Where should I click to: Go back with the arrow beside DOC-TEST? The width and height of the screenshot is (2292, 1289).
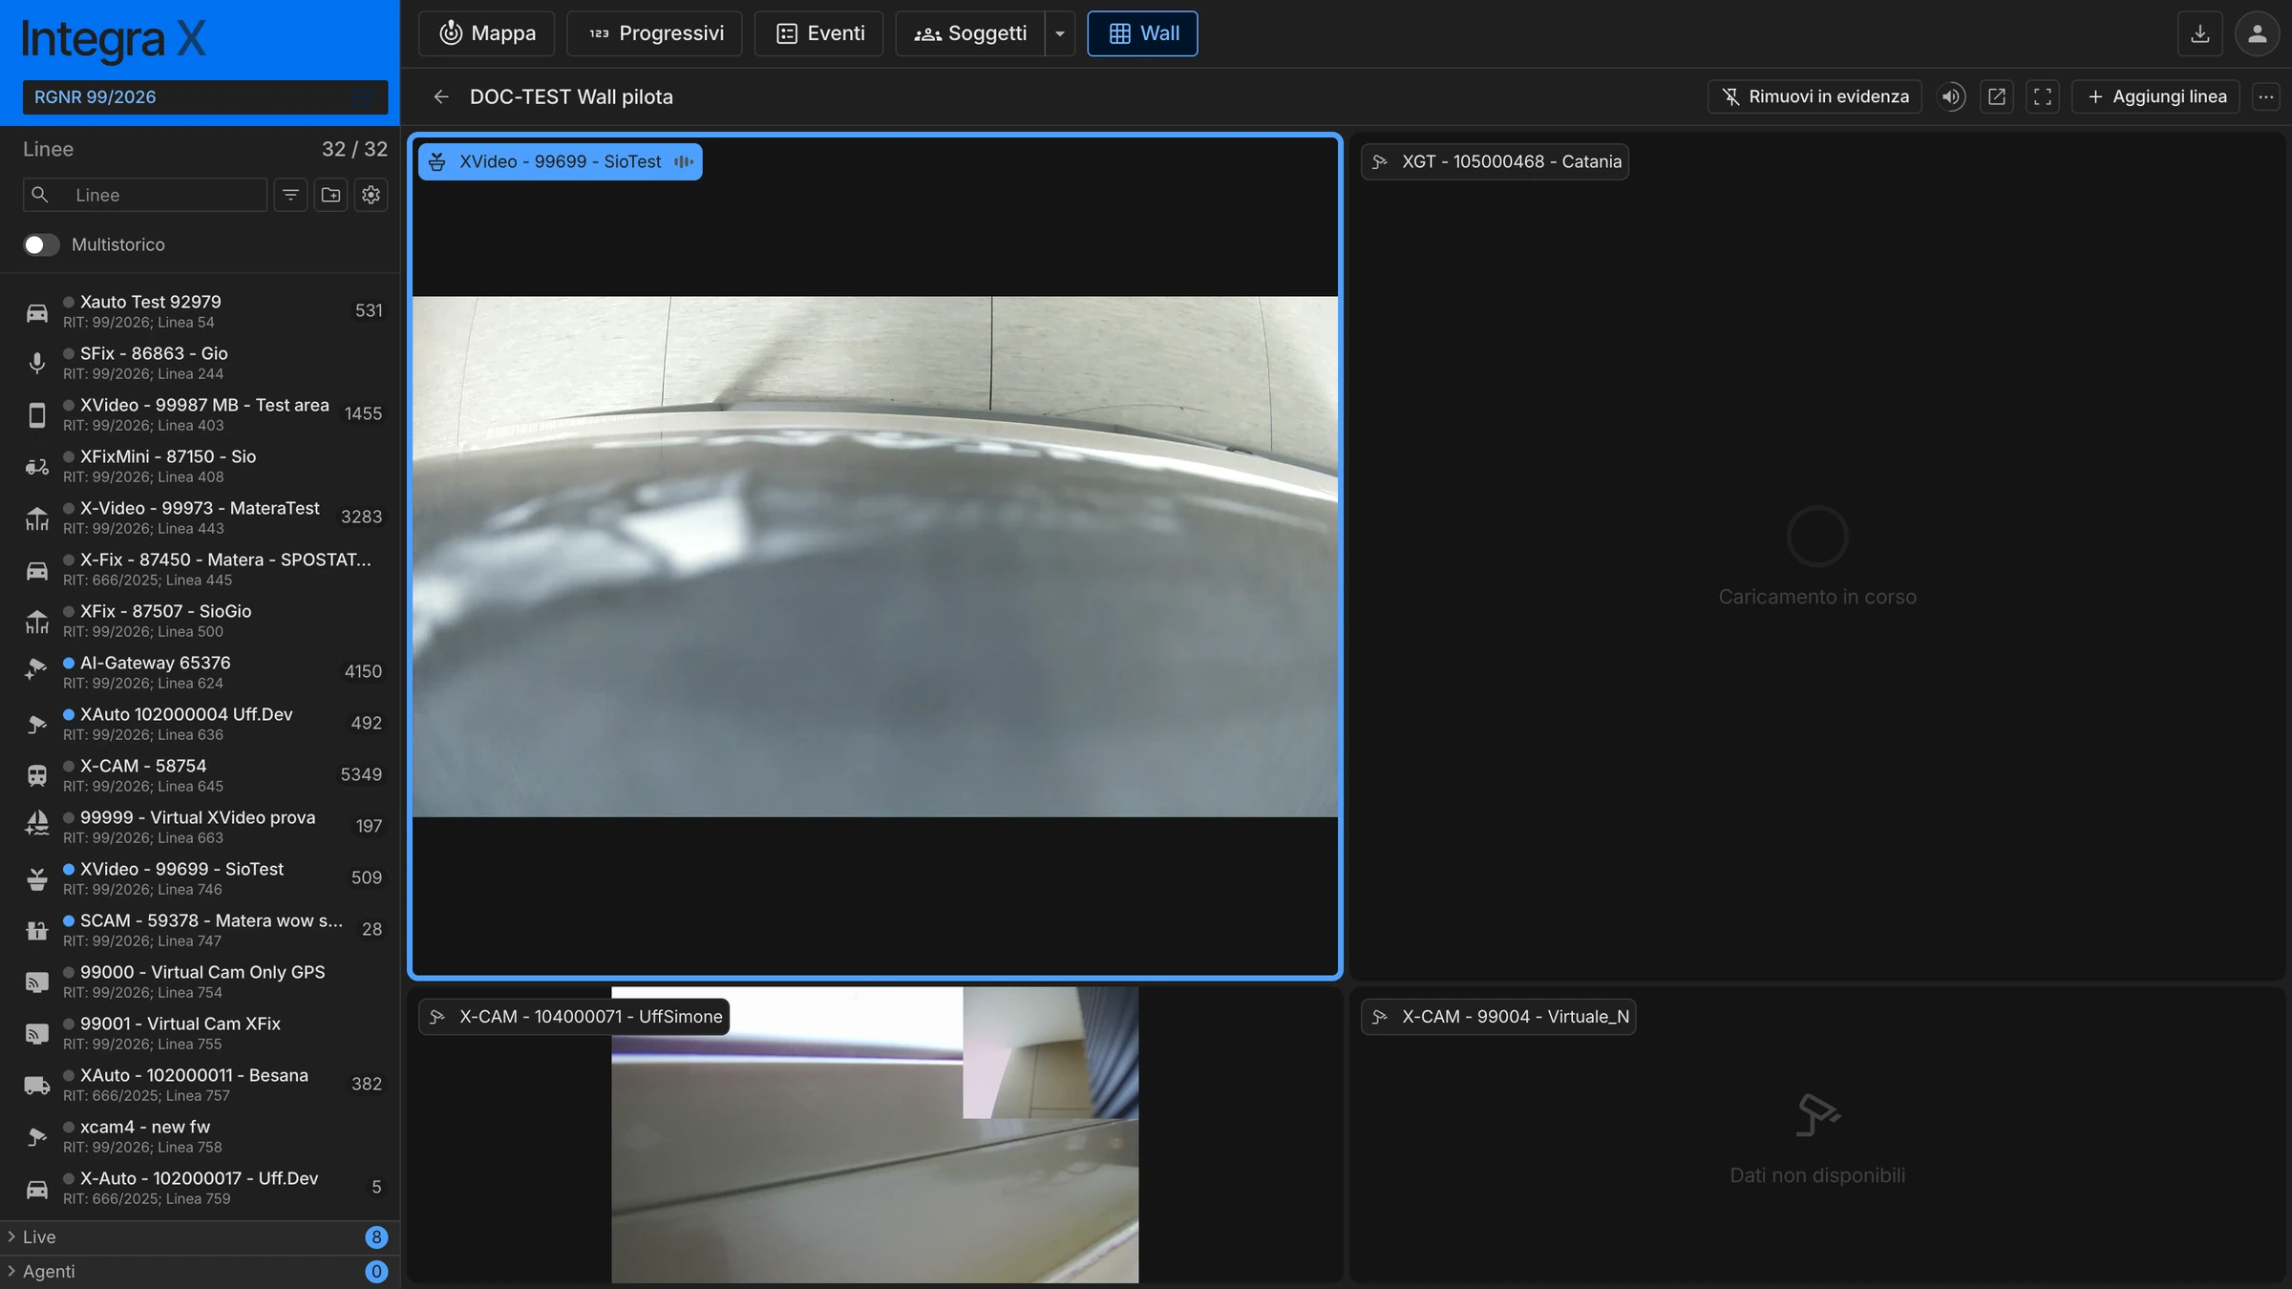(441, 96)
